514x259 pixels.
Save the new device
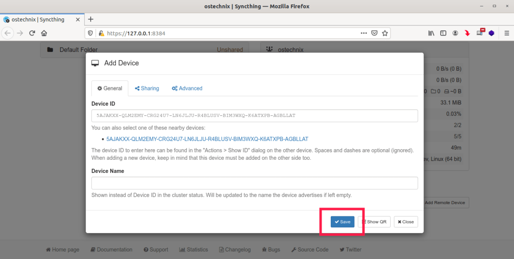click(342, 222)
